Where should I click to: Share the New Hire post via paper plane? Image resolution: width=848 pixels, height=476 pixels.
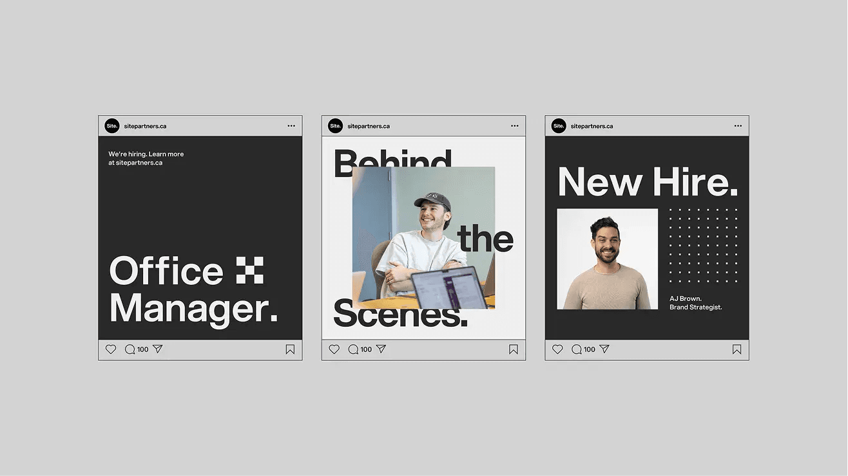604,349
